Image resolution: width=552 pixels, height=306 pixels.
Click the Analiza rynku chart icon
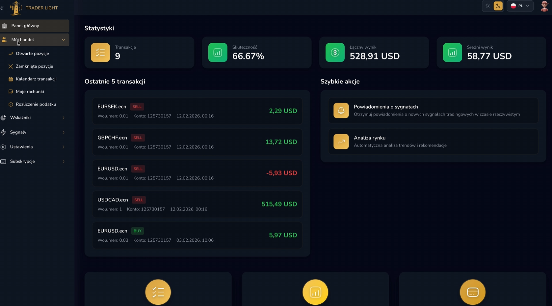pos(341,142)
